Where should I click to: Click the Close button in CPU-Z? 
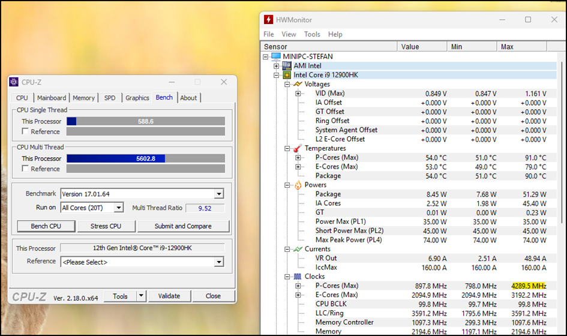tap(214, 296)
